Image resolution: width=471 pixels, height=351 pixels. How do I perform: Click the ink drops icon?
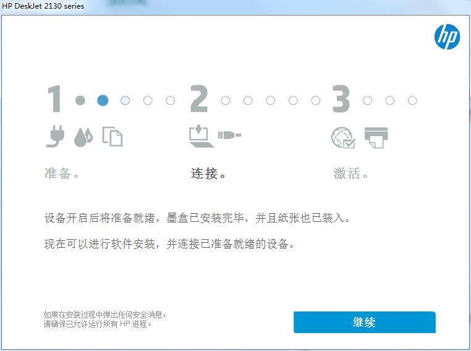83,137
